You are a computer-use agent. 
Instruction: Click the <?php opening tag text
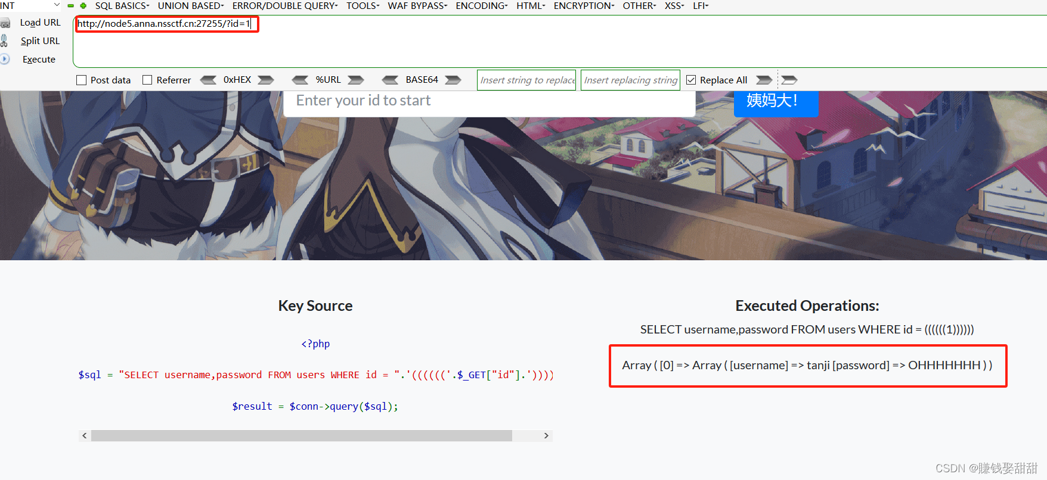[315, 344]
